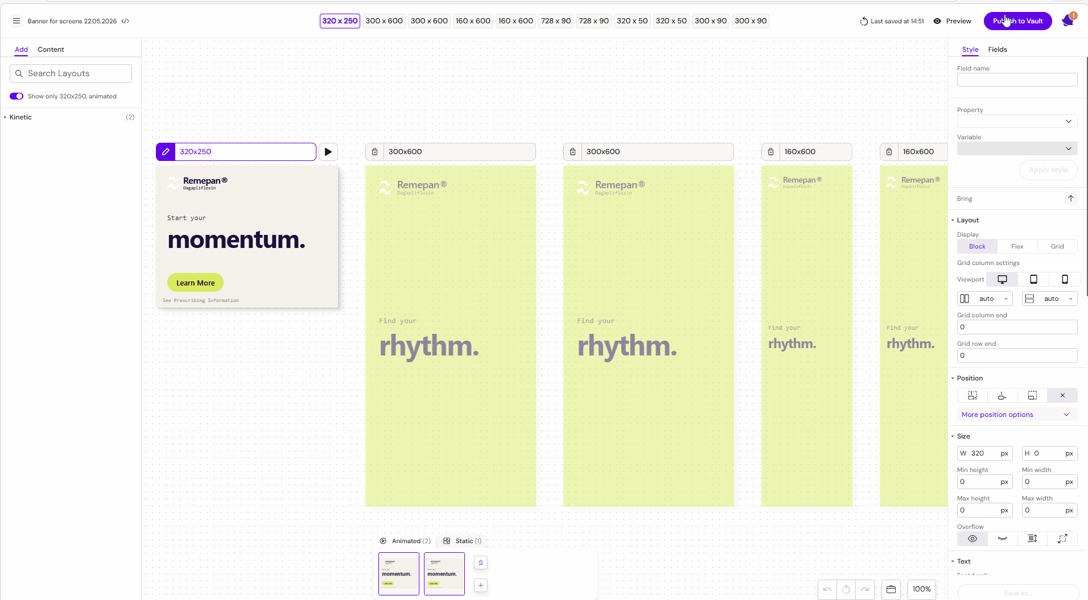Switch to the Fields tab
The image size is (1088, 600).
pyautogui.click(x=998, y=49)
